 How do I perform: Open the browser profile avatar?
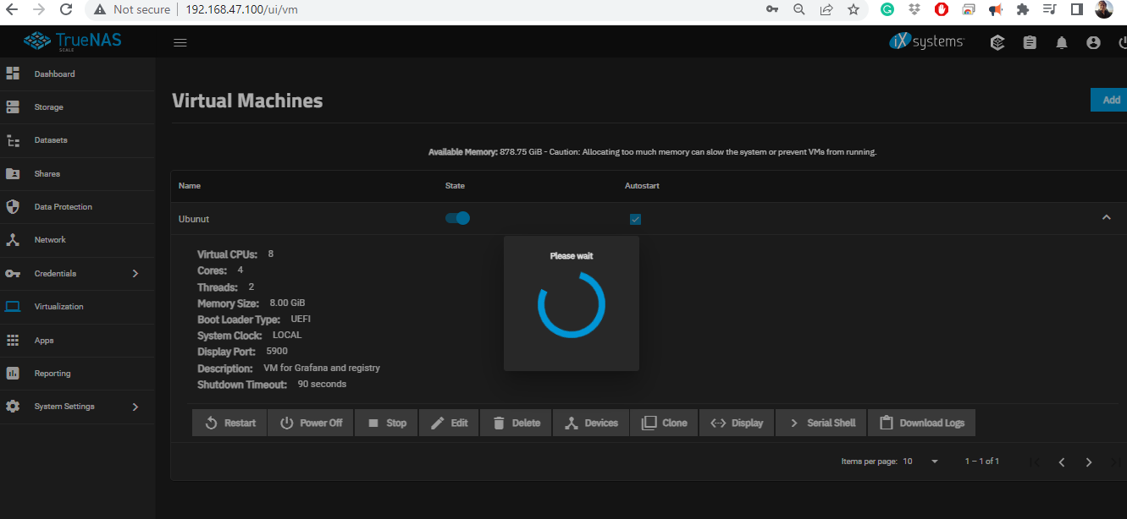[x=1103, y=9]
